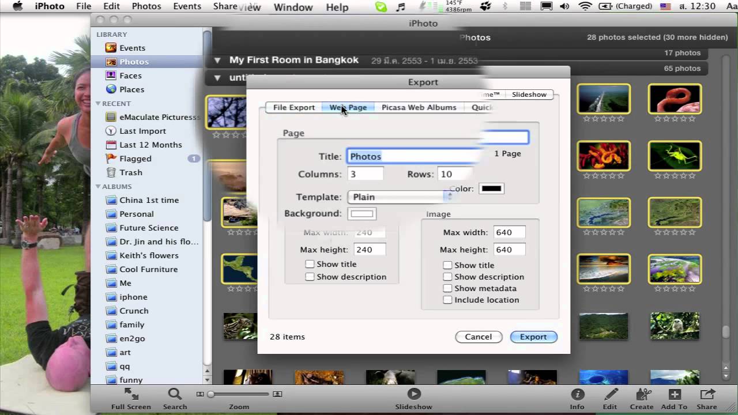Open the Share toolbar icon

tap(707, 394)
